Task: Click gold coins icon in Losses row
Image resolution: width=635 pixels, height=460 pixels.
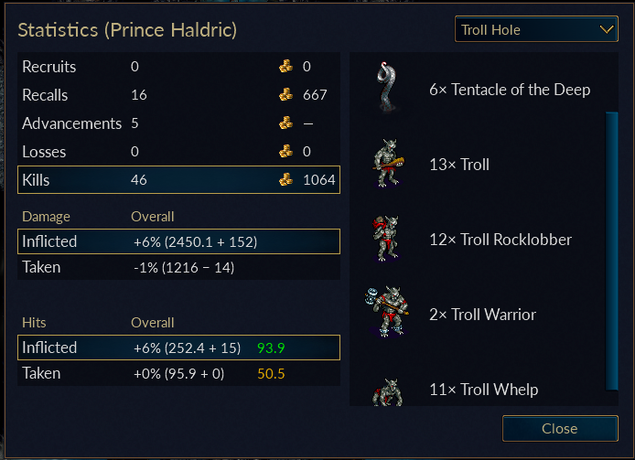Action: coord(285,152)
